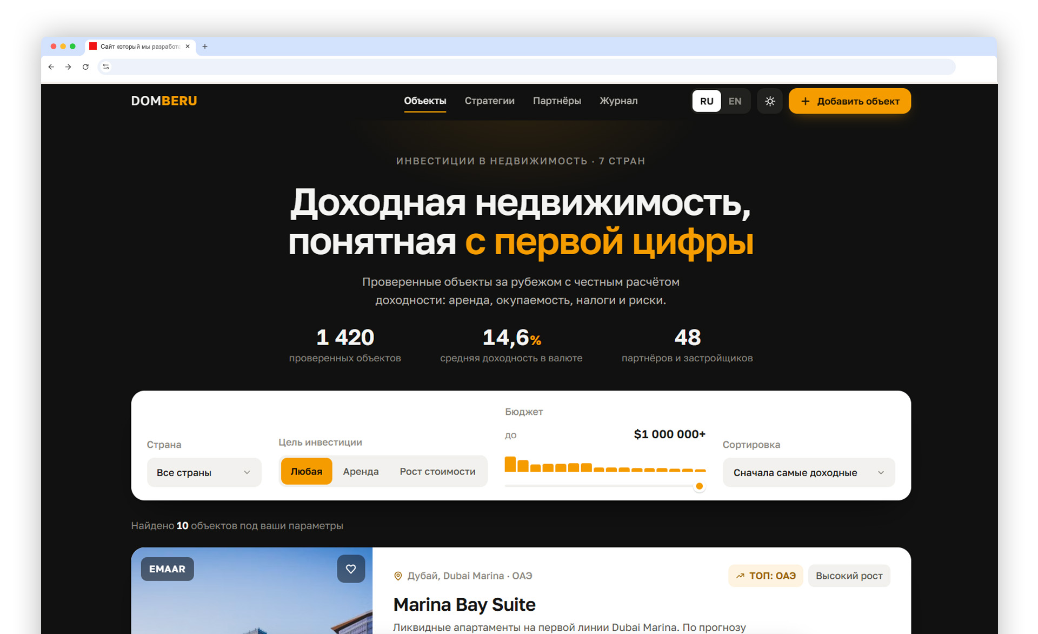Click the 14,6% средняя доходность stat
The height and width of the screenshot is (634, 1038).
coord(511,345)
